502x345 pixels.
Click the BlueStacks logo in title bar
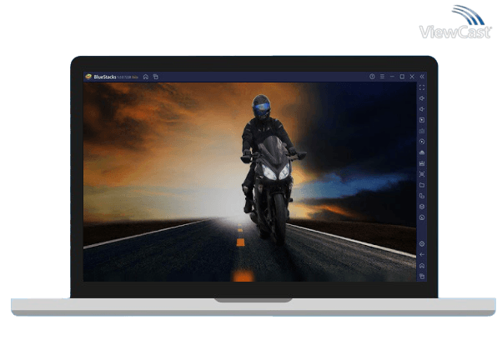click(x=88, y=77)
